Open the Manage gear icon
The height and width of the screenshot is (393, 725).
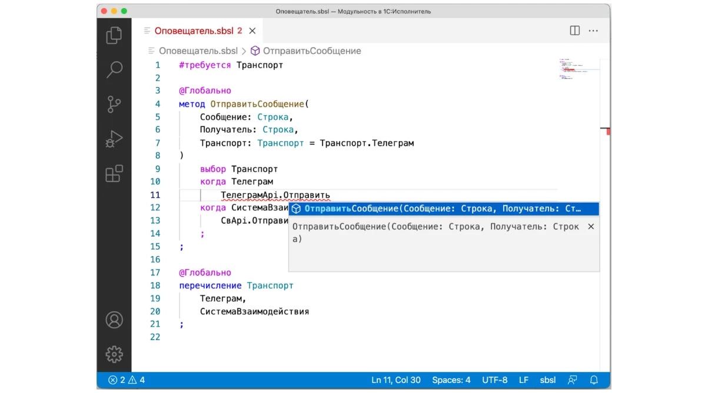point(114,354)
